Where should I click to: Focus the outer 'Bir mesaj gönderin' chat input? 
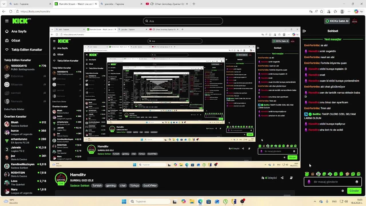coord(333,182)
